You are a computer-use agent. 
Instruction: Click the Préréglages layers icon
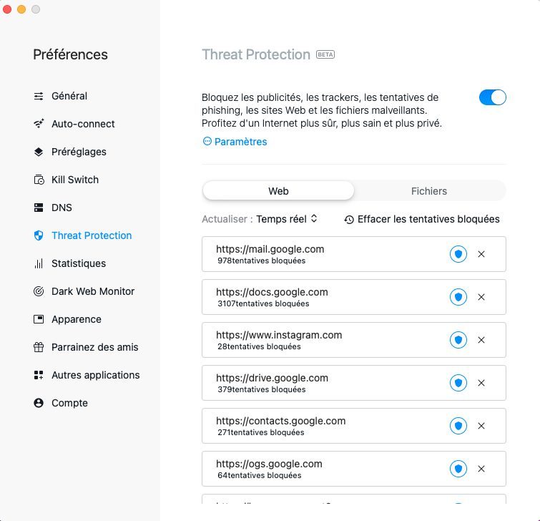pyautogui.click(x=39, y=152)
